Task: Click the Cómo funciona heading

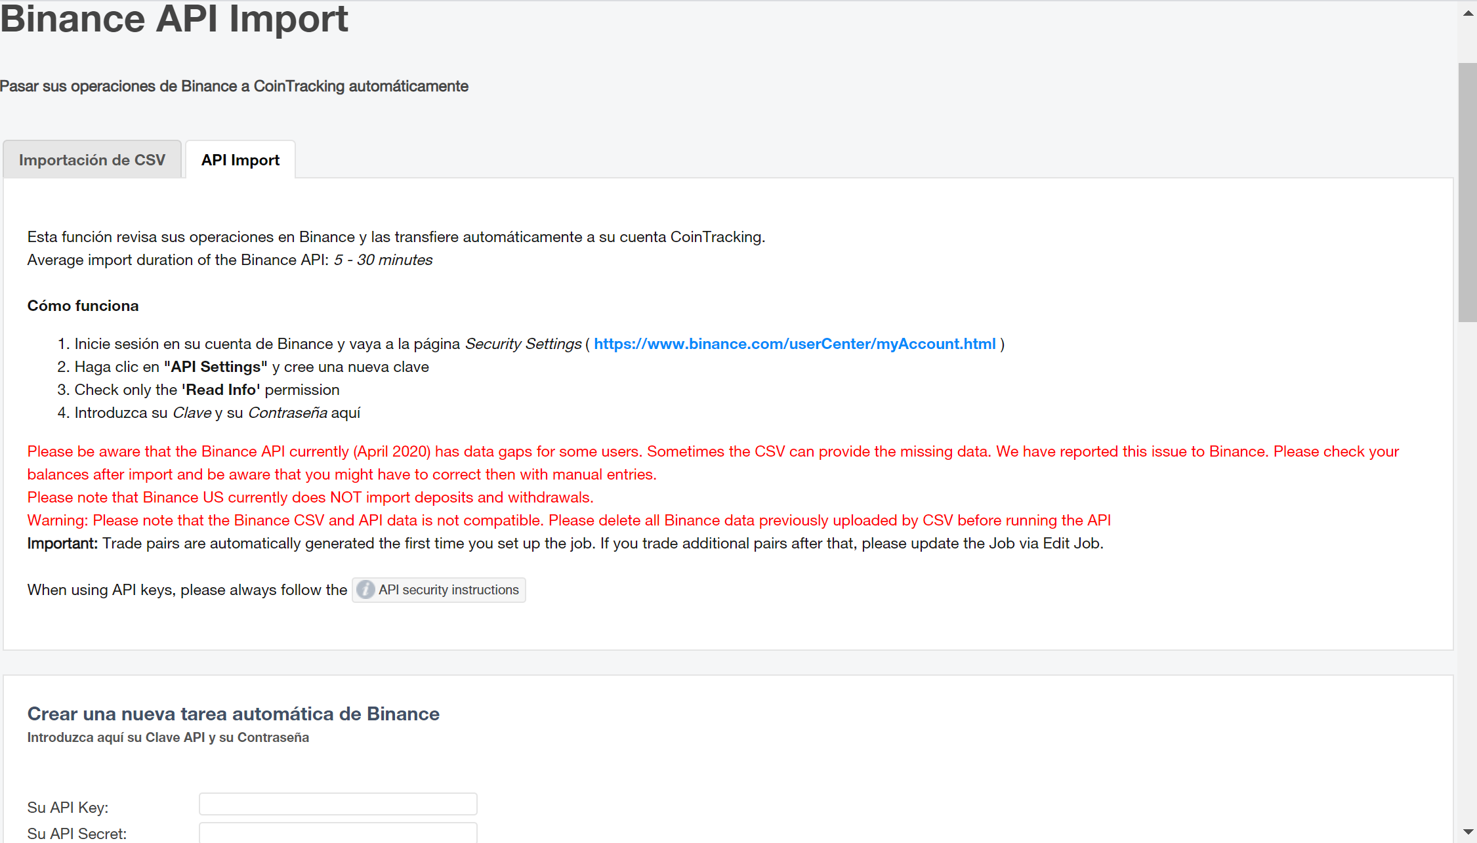Action: tap(83, 306)
